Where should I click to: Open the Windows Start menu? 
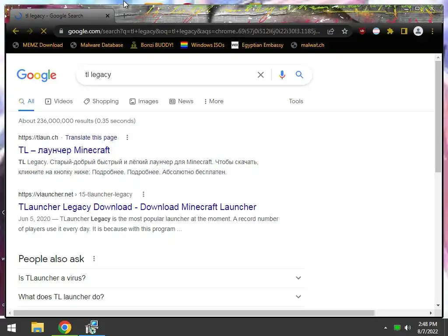point(11,327)
